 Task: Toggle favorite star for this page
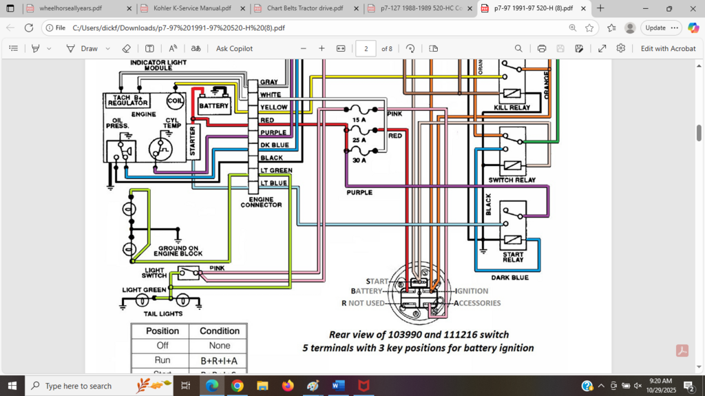click(x=589, y=28)
